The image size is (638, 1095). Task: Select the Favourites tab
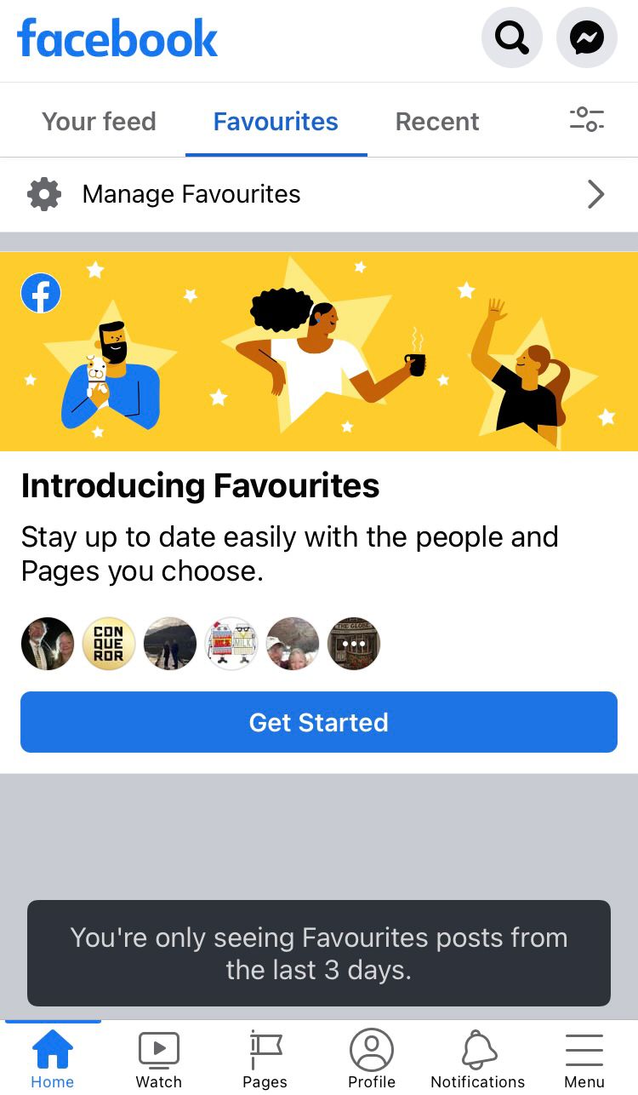276,122
